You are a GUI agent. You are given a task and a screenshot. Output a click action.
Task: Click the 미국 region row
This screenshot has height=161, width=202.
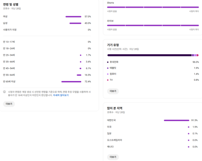(152, 127)
